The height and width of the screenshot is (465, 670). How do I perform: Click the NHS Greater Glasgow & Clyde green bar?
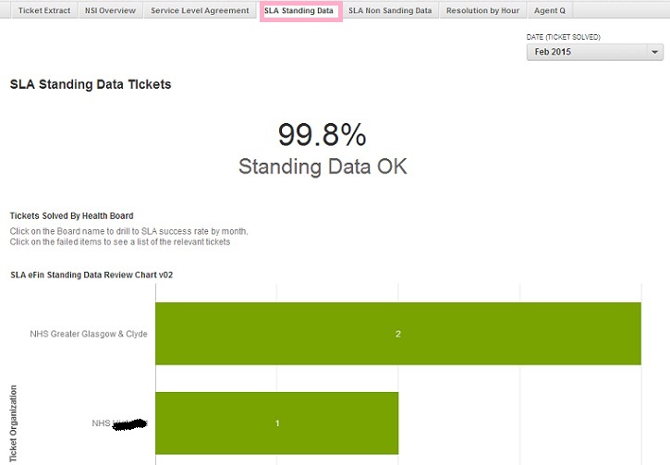(x=398, y=334)
